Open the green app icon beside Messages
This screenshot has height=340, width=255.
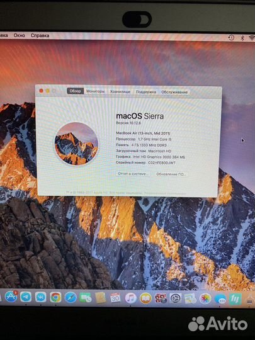pos(235,299)
